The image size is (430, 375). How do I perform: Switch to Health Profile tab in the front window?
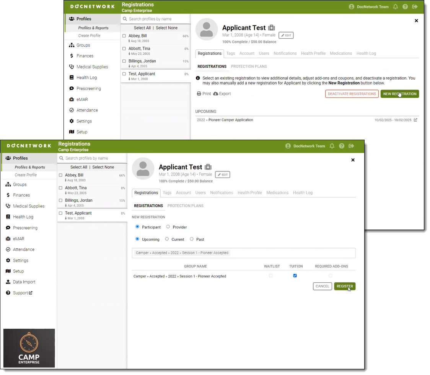tap(249, 193)
